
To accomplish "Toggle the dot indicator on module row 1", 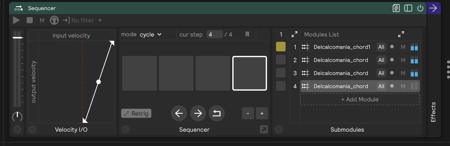I will tap(392, 47).
